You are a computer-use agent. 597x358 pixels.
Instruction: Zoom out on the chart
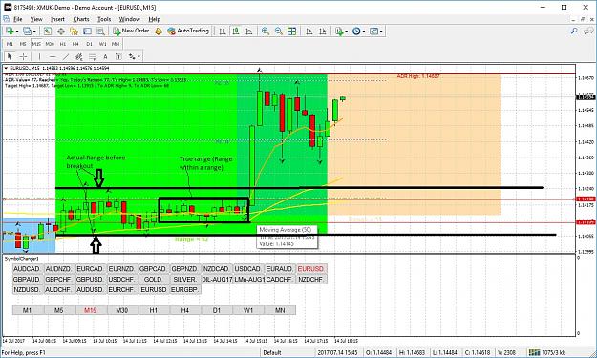[x=279, y=32]
